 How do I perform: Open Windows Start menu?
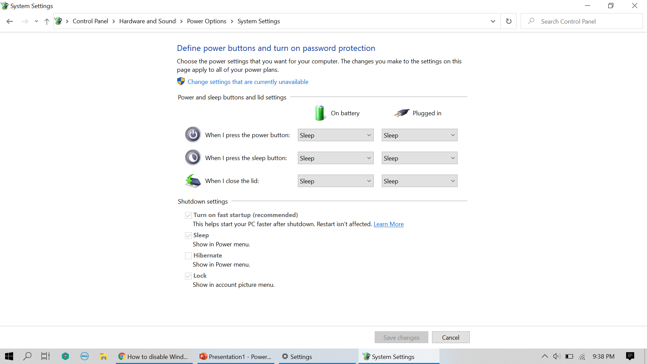[9, 356]
